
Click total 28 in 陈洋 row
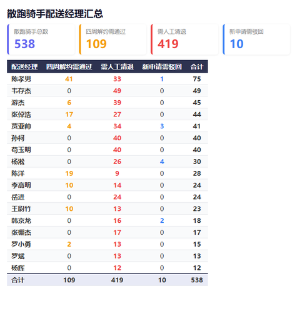[x=197, y=173]
